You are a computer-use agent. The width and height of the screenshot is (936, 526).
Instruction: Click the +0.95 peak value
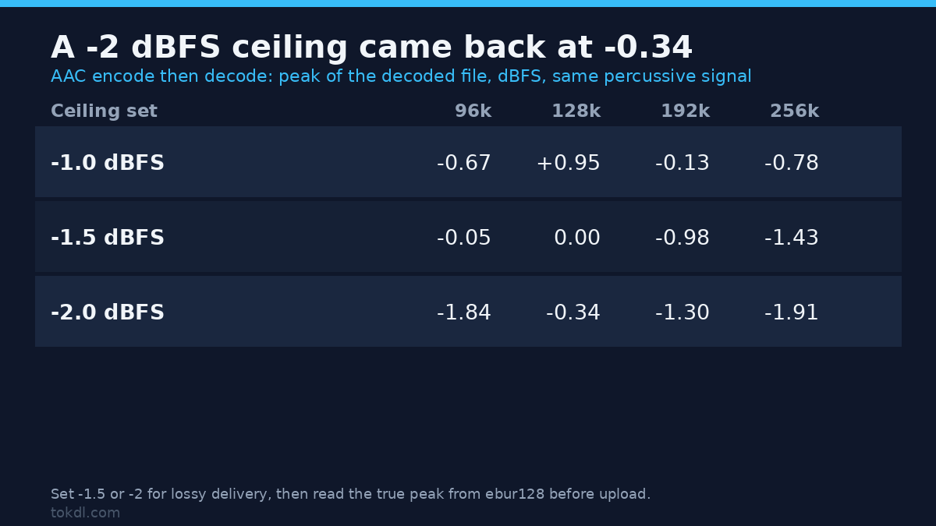click(x=568, y=164)
